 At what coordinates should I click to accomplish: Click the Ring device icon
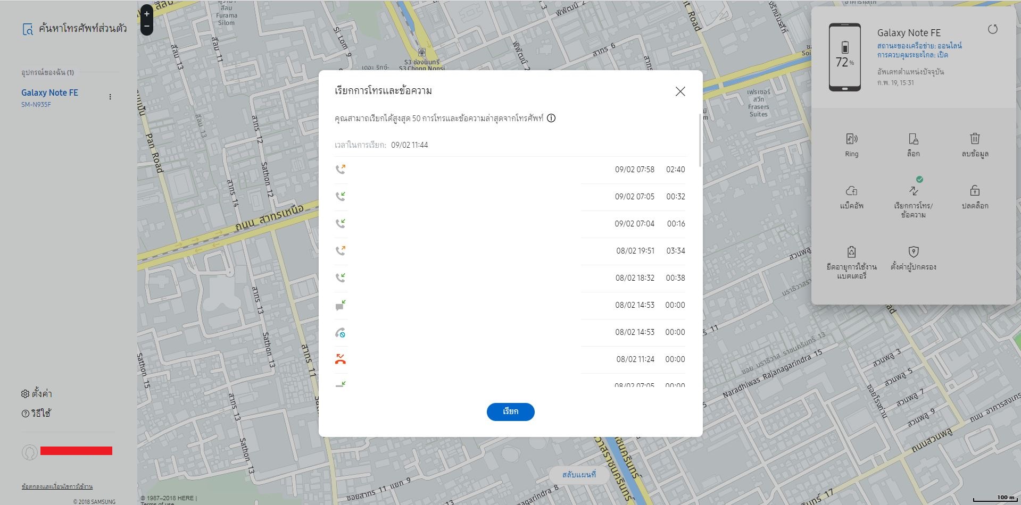851,139
